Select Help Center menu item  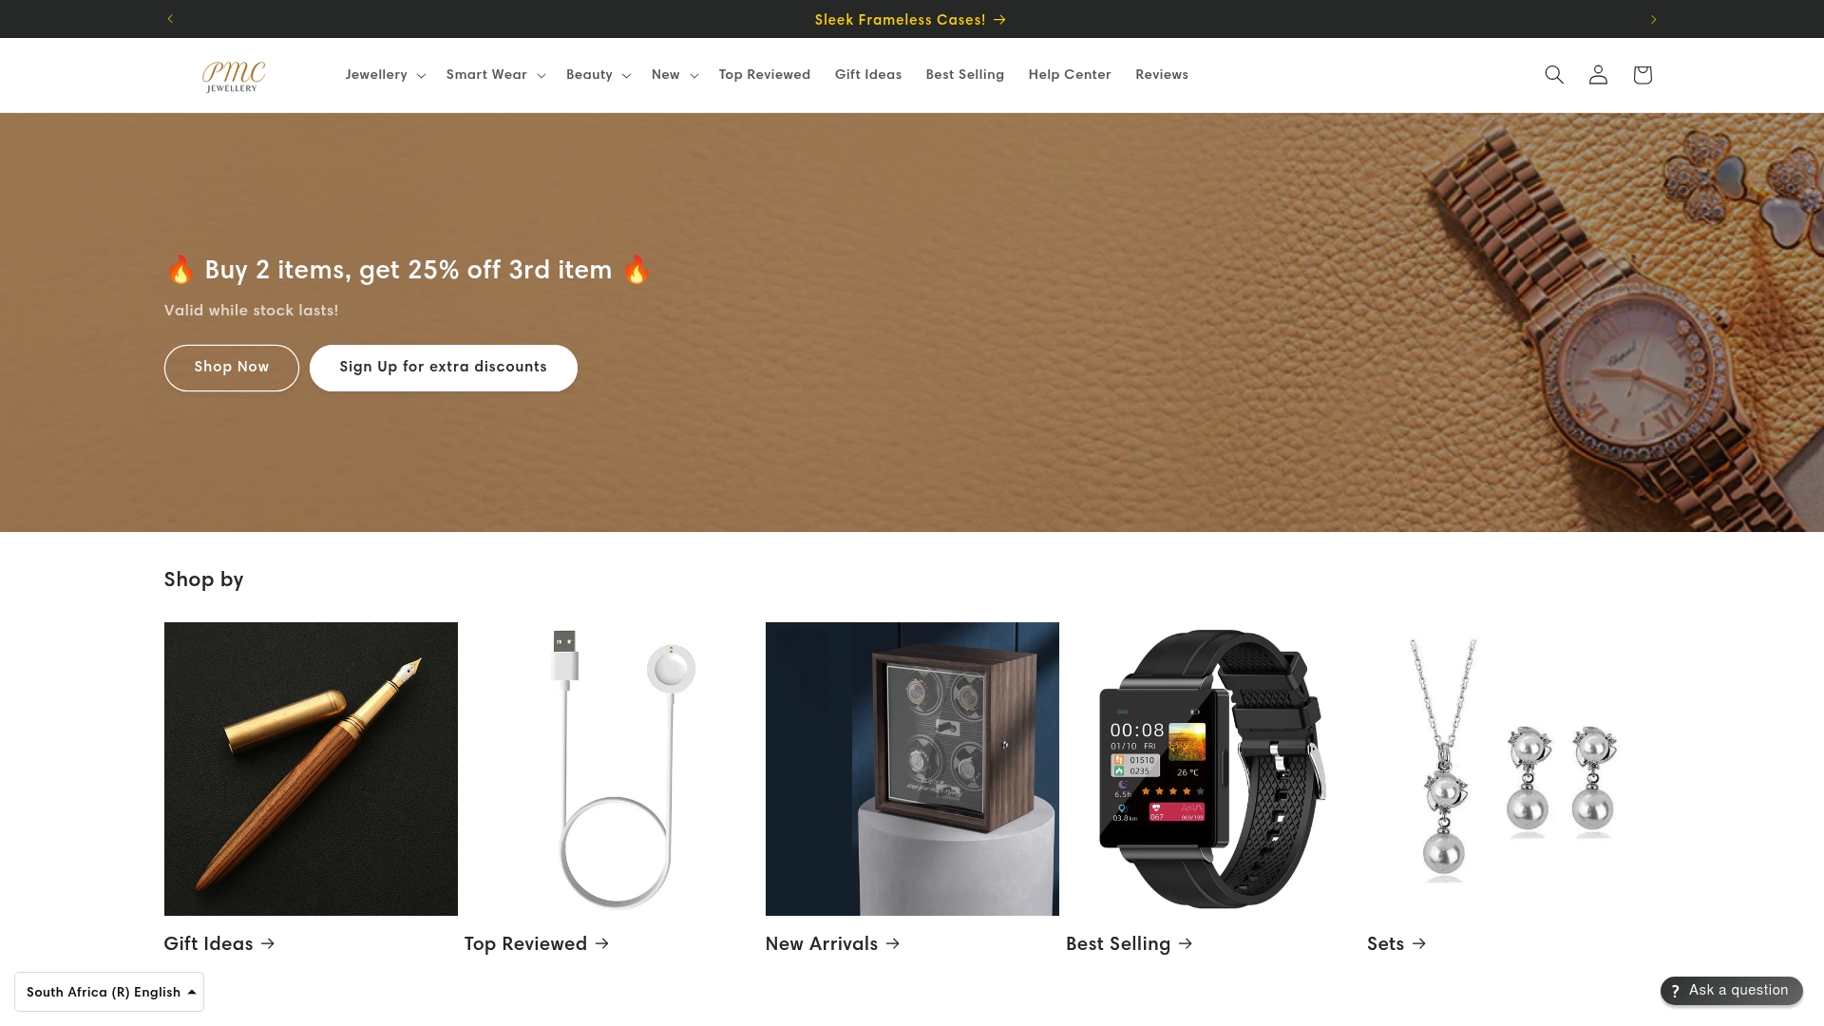click(x=1070, y=74)
